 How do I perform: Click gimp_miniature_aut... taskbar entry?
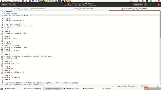click(x=53, y=89)
